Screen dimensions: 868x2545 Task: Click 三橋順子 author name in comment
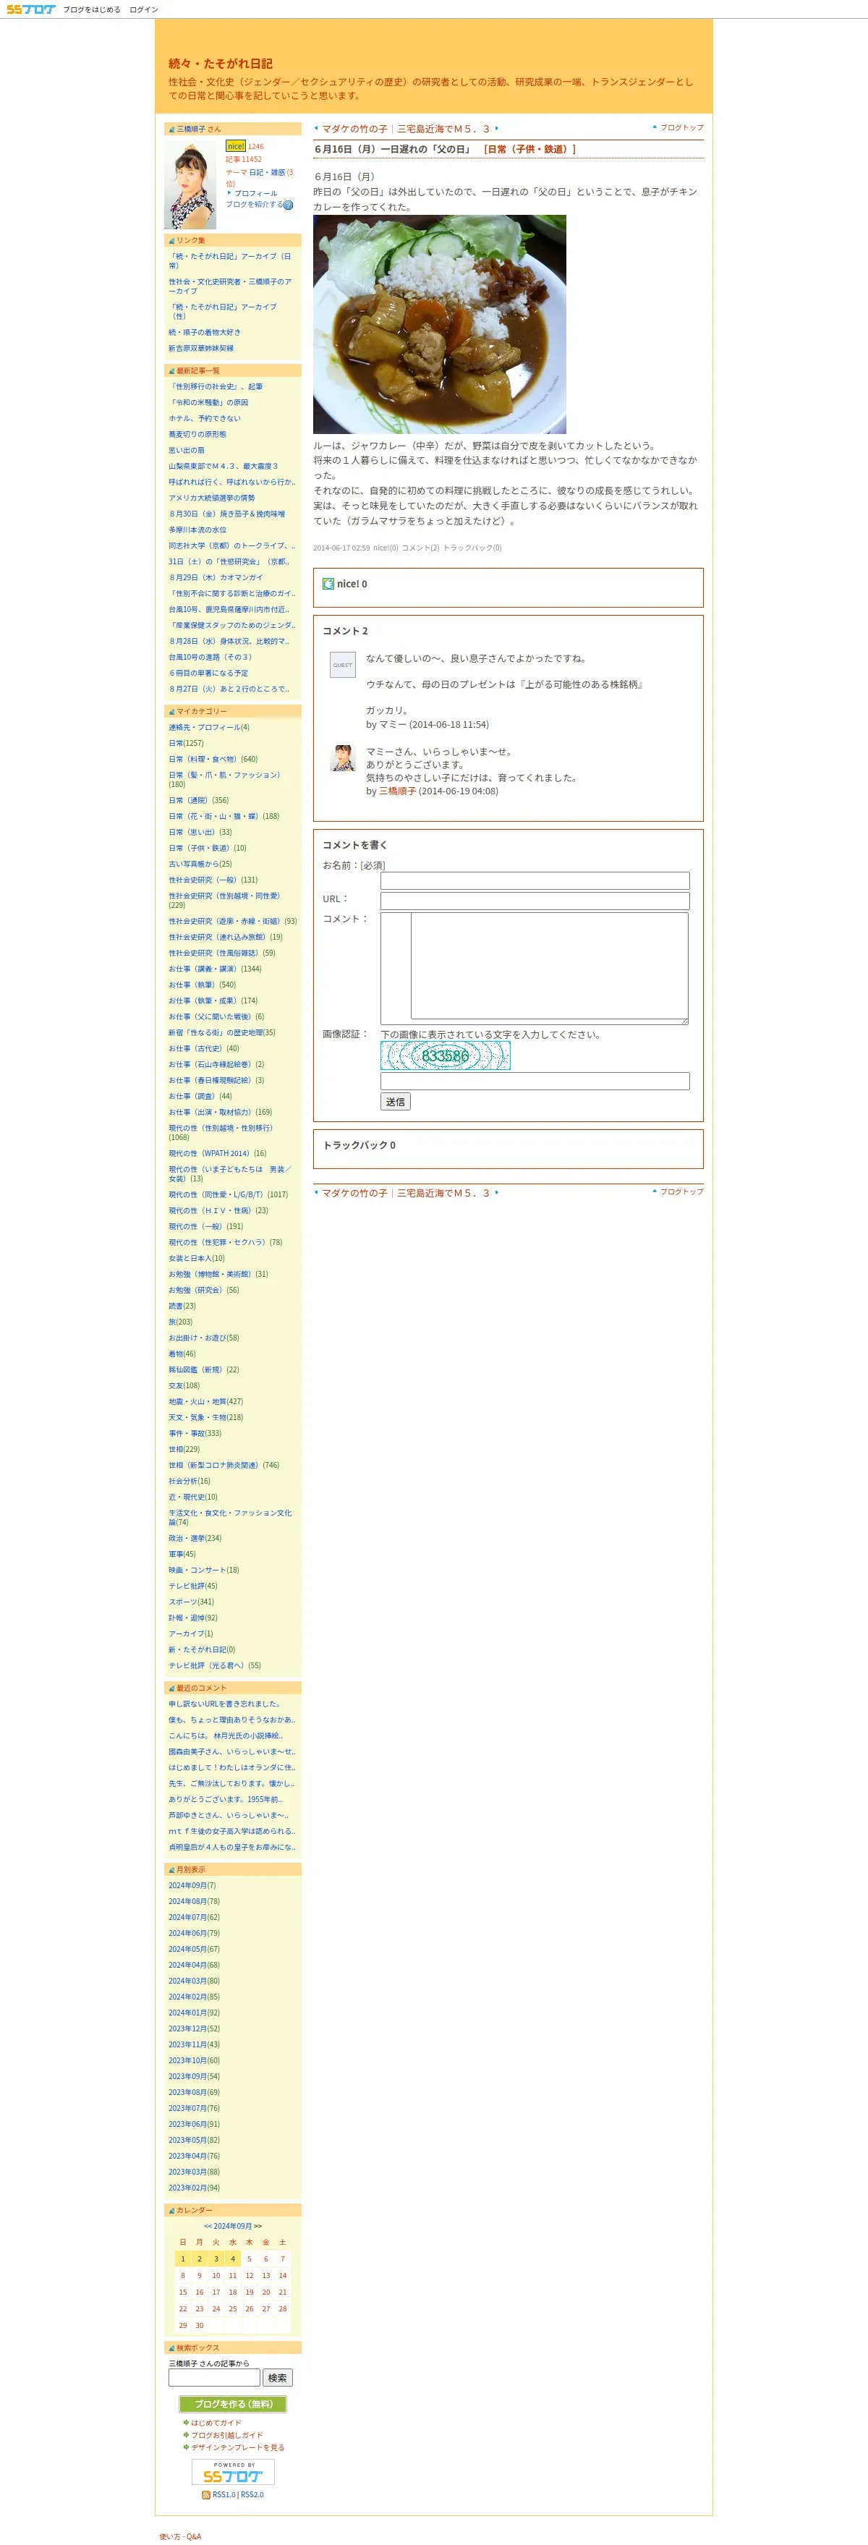coord(397,791)
